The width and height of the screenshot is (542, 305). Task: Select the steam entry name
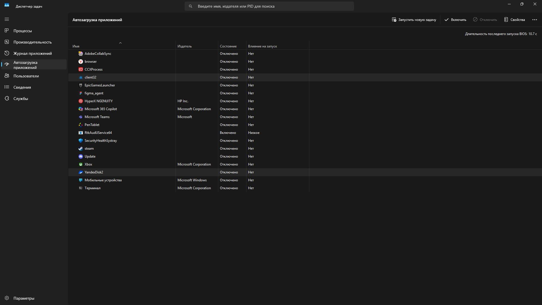pyautogui.click(x=89, y=149)
